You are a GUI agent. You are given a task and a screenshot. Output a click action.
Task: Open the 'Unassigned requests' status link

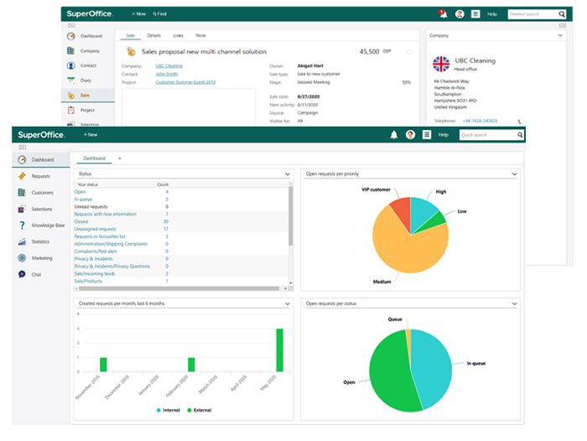click(x=97, y=229)
